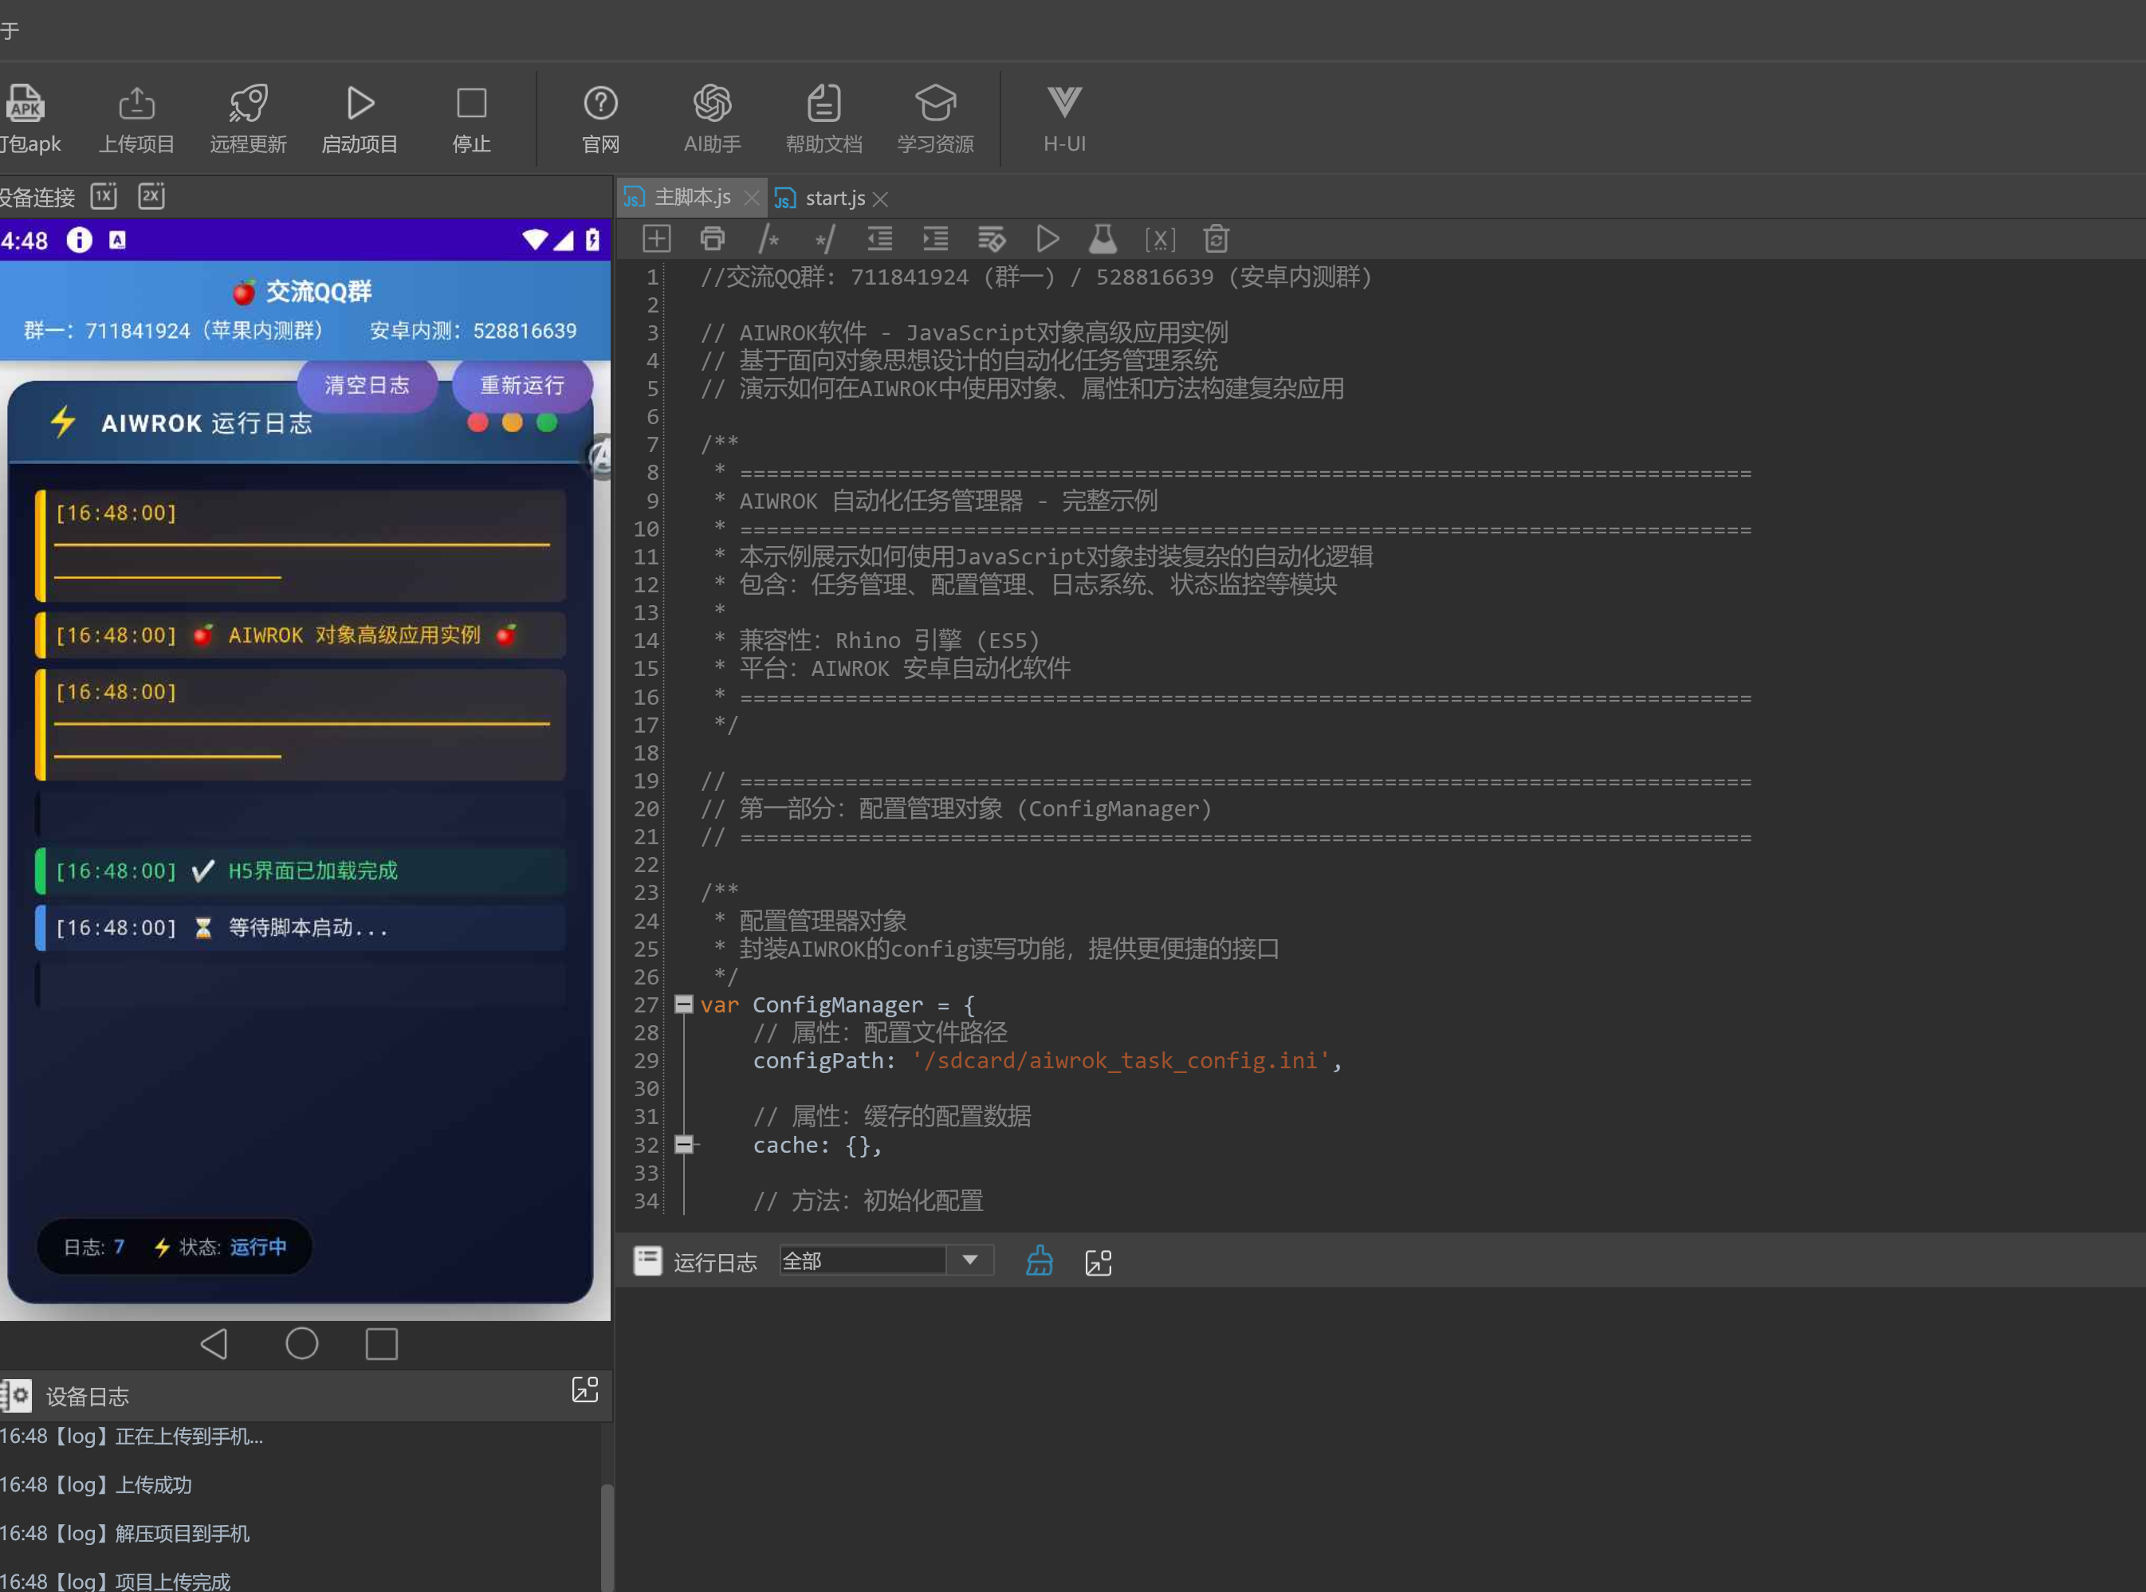Image resolution: width=2146 pixels, height=1592 pixels.
Task: Tap the 清空日志 button on device
Action: [x=367, y=386]
